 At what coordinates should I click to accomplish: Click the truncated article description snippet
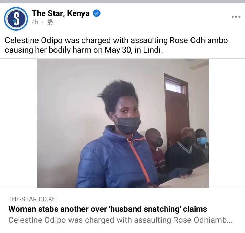[120, 220]
